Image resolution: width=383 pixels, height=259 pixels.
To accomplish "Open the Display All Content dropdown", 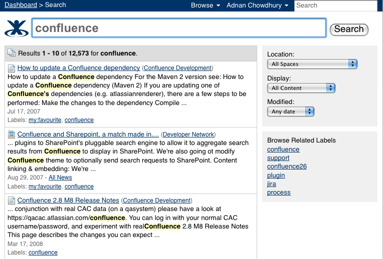I will 301,88.
